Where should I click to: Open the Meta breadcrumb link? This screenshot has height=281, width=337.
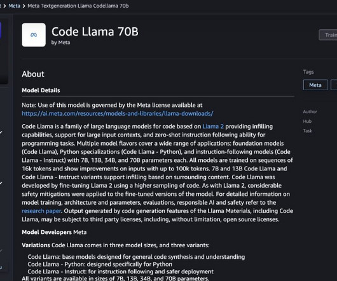15,6
